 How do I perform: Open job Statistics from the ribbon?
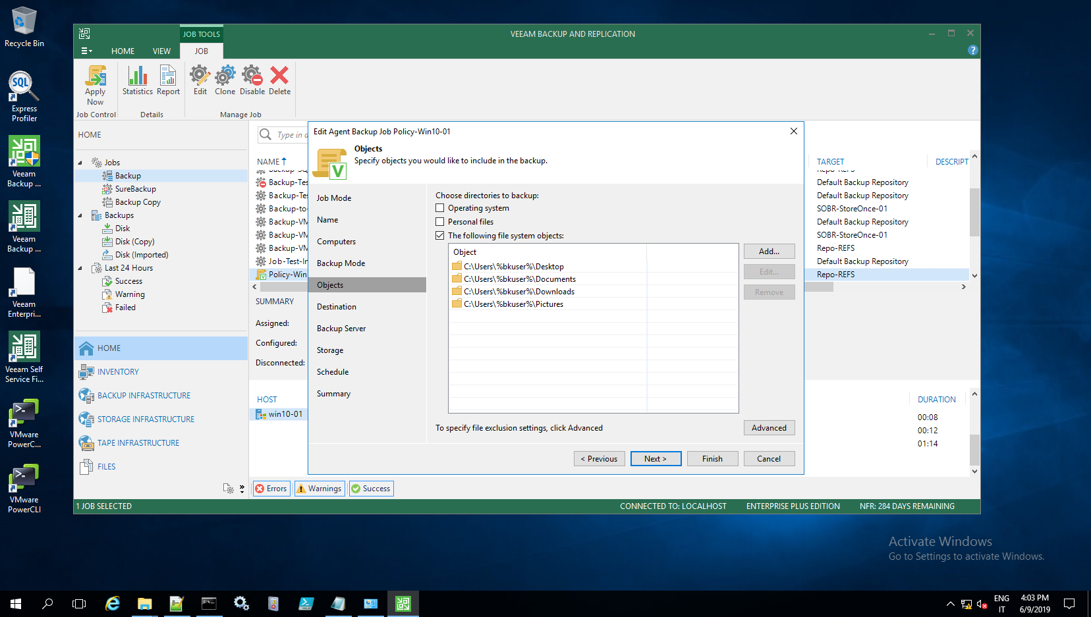coord(137,80)
